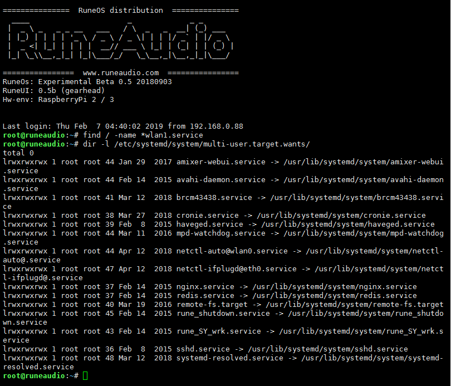This screenshot has height=386, width=451.
Task: Click the 'RuneOS distribution' header text
Action: click(120, 11)
